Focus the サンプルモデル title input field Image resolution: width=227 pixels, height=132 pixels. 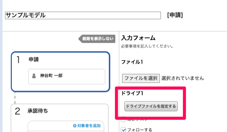click(83, 15)
